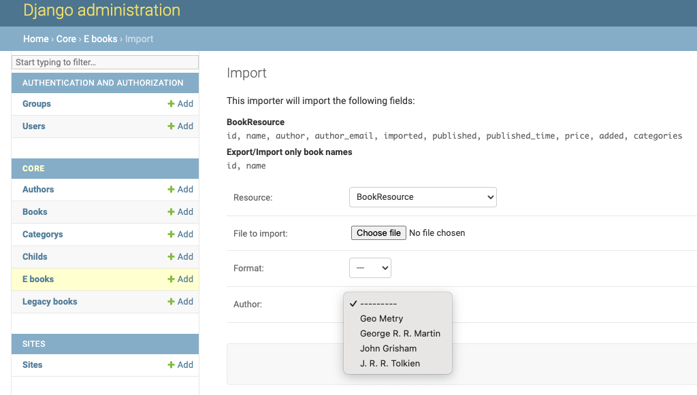The width and height of the screenshot is (697, 395).
Task: Open the Format dropdown
Action: (x=370, y=267)
